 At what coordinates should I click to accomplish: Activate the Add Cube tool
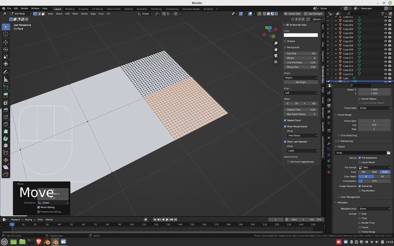[x=6, y=87]
